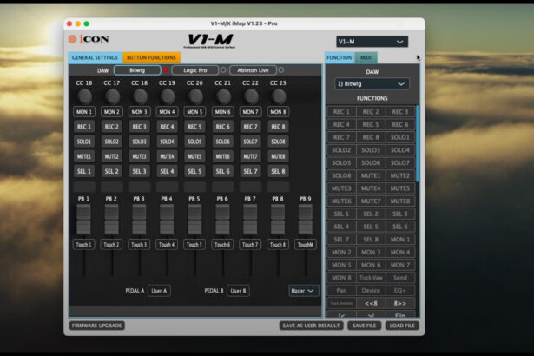Pick MUTE4 in functions list
This screenshot has width=534, height=356.
pos(371,188)
